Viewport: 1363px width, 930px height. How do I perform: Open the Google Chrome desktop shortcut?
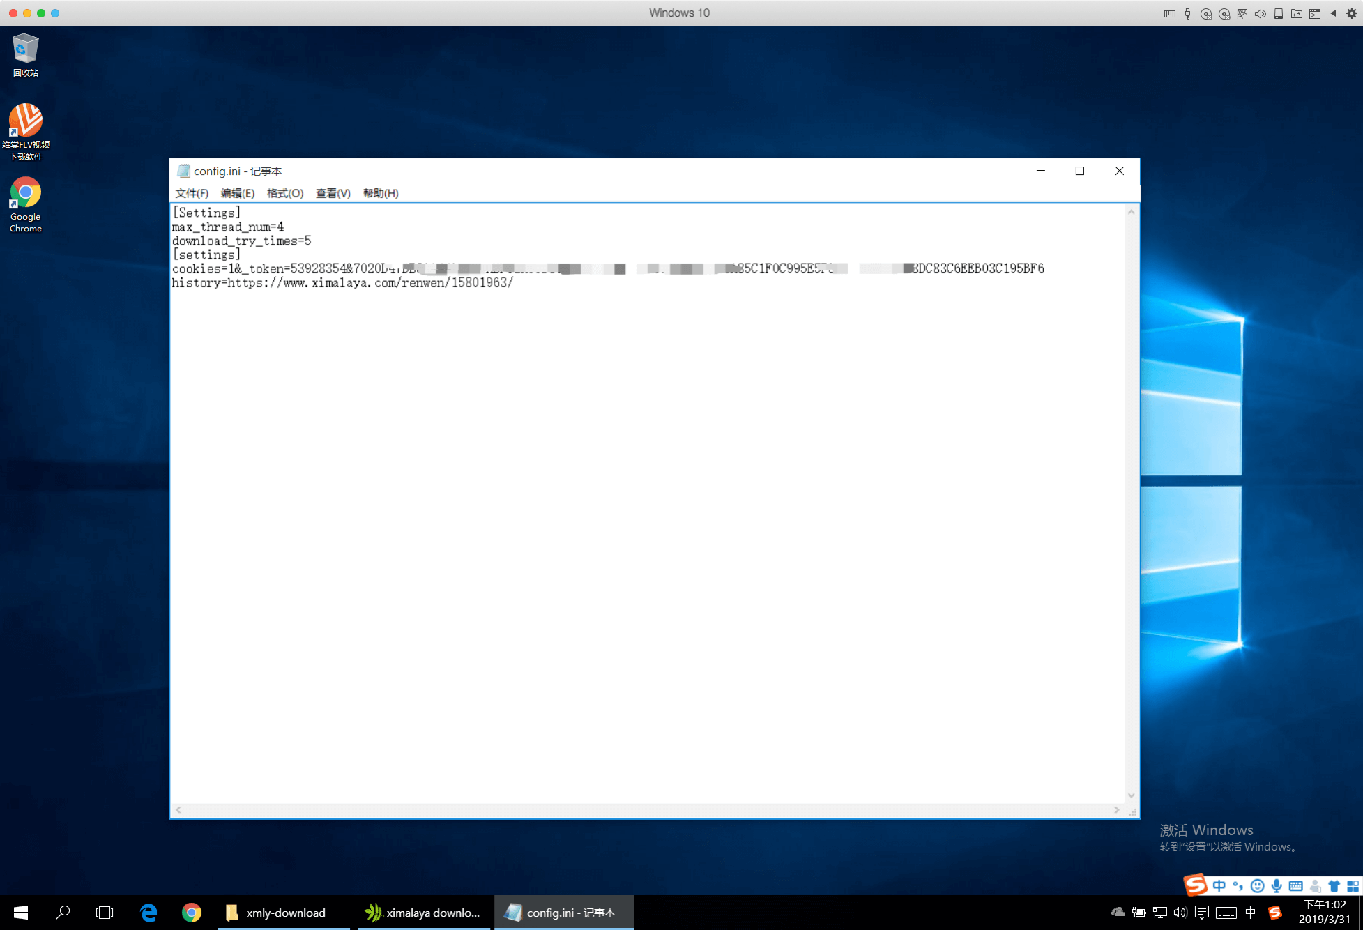coord(26,193)
